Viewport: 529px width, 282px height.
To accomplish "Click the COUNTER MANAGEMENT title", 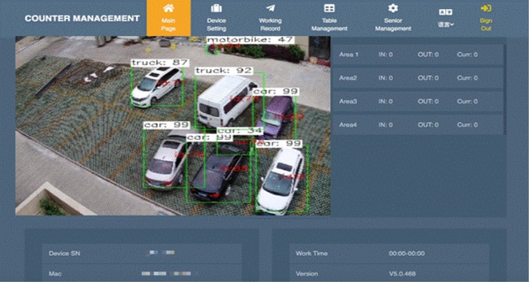I will click(x=82, y=18).
